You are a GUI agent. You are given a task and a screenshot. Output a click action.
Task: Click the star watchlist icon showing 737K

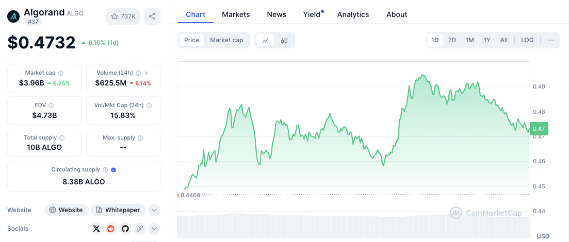(123, 16)
